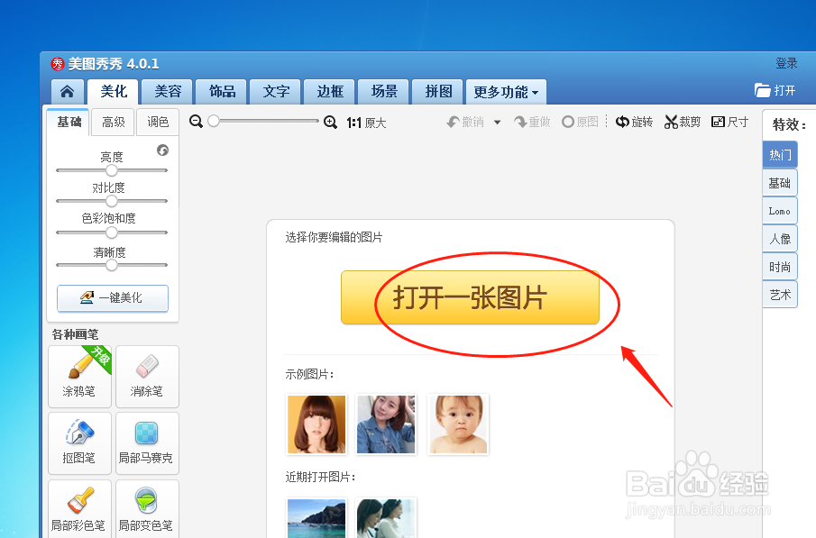Toggle the 原图 original view
This screenshot has height=538, width=816.
(x=581, y=122)
